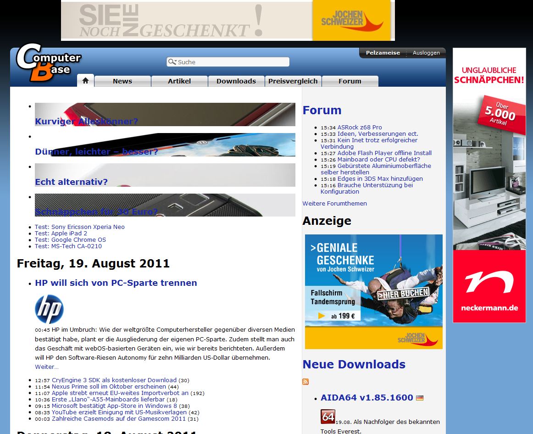The height and width of the screenshot is (434, 533).
Task: Click the Pelzameise username link
Action: (x=383, y=53)
